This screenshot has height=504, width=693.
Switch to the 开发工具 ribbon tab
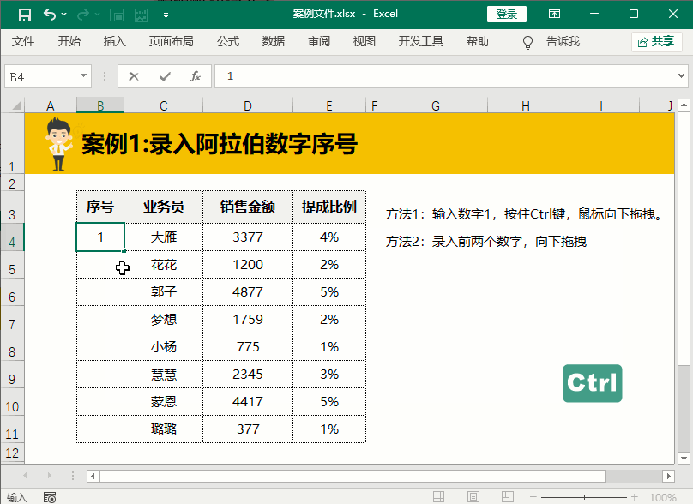420,40
